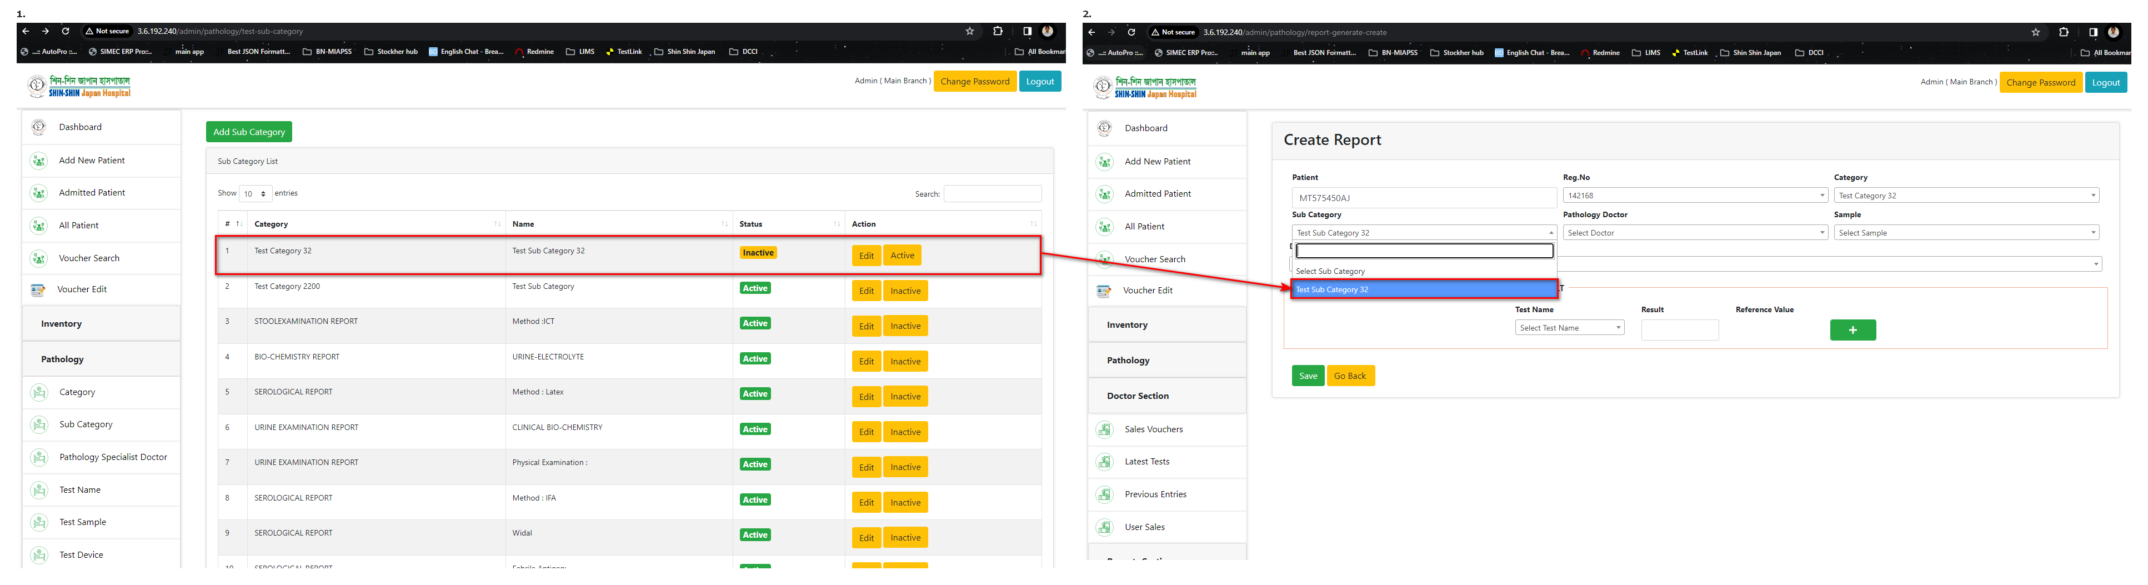Open Category dropdown showing Test Category 32
This screenshot has height=585, width=2148.
click(1966, 196)
